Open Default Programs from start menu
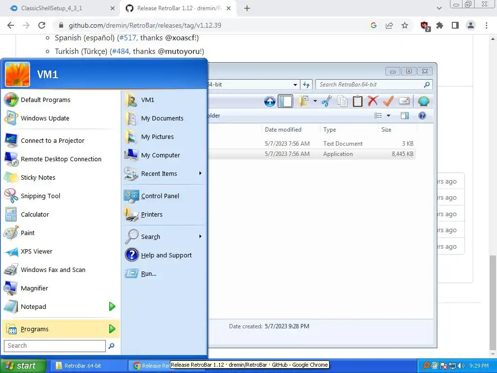 click(60, 100)
